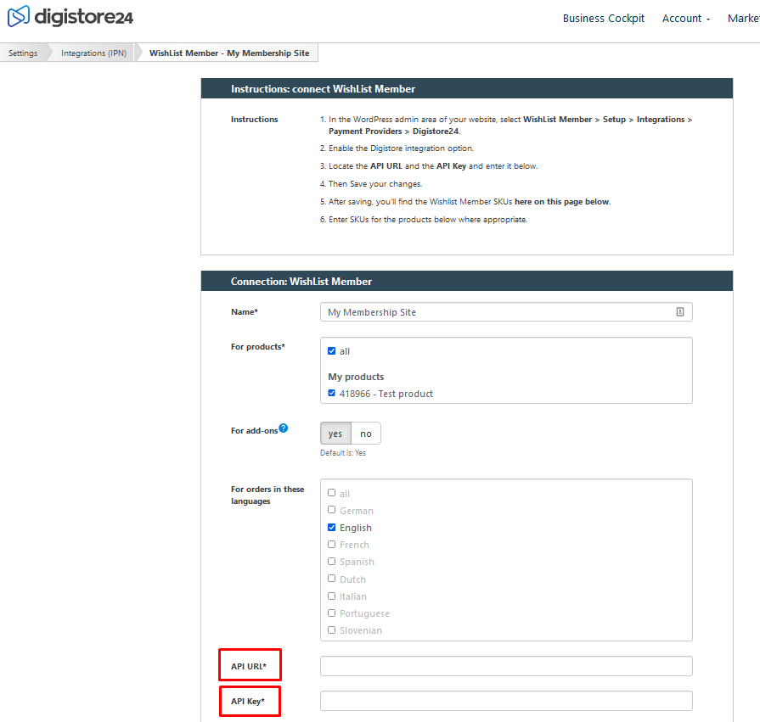Screen dimensions: 760x722
Task: Go to Integrations (IPN) breadcrumb
Action: pyautogui.click(x=93, y=53)
